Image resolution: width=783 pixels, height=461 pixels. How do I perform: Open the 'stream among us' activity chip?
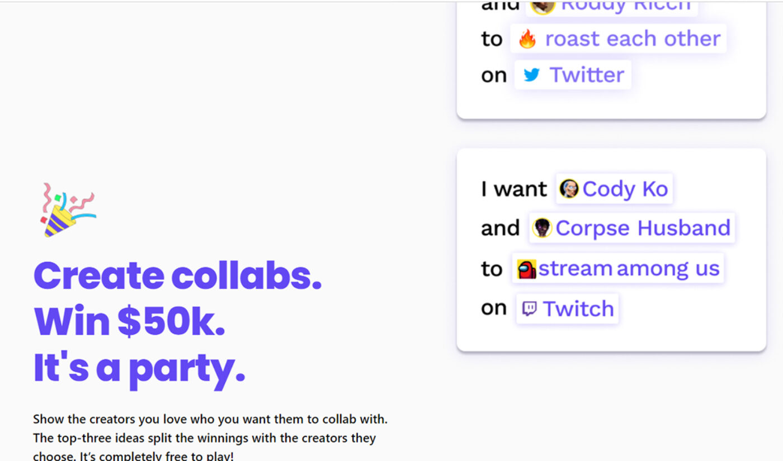click(628, 269)
